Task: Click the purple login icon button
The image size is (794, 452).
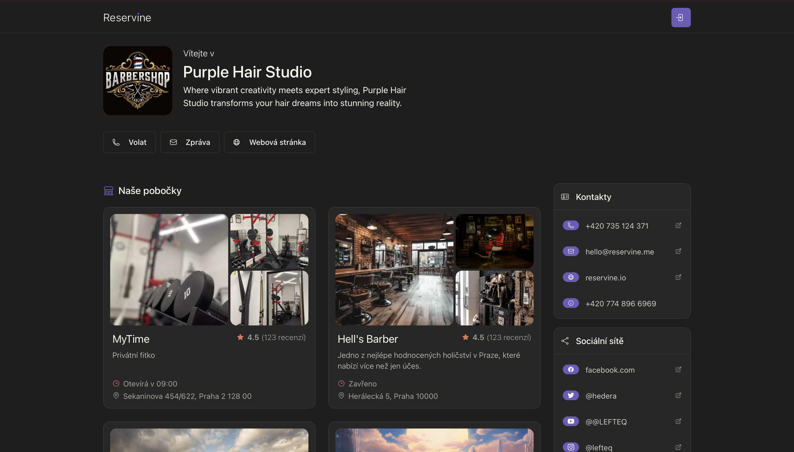Action: click(x=681, y=18)
